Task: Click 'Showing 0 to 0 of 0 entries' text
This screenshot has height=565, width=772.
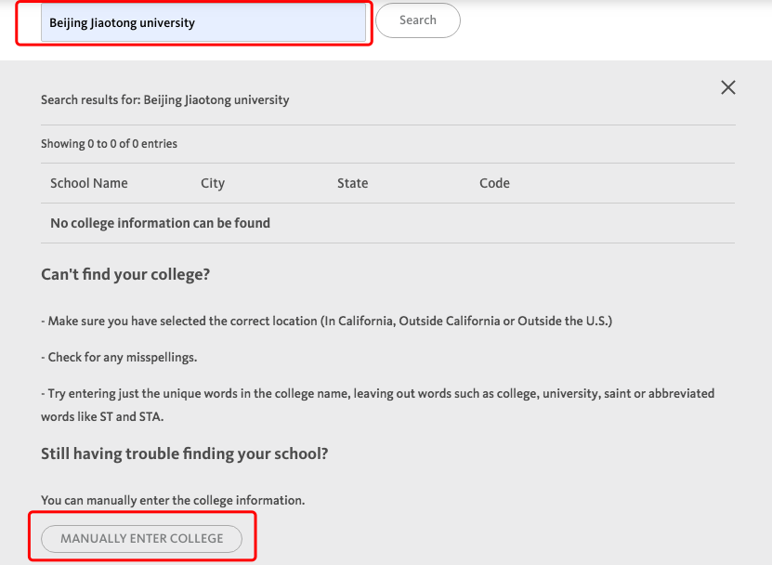Action: pos(109,143)
